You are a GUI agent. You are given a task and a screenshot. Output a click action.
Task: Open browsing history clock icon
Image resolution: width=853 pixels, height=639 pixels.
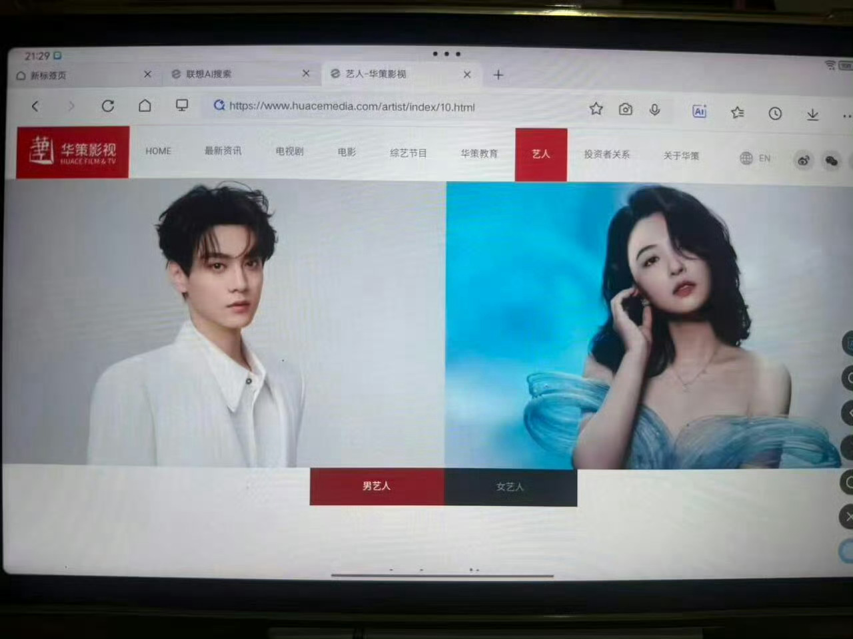(x=775, y=113)
